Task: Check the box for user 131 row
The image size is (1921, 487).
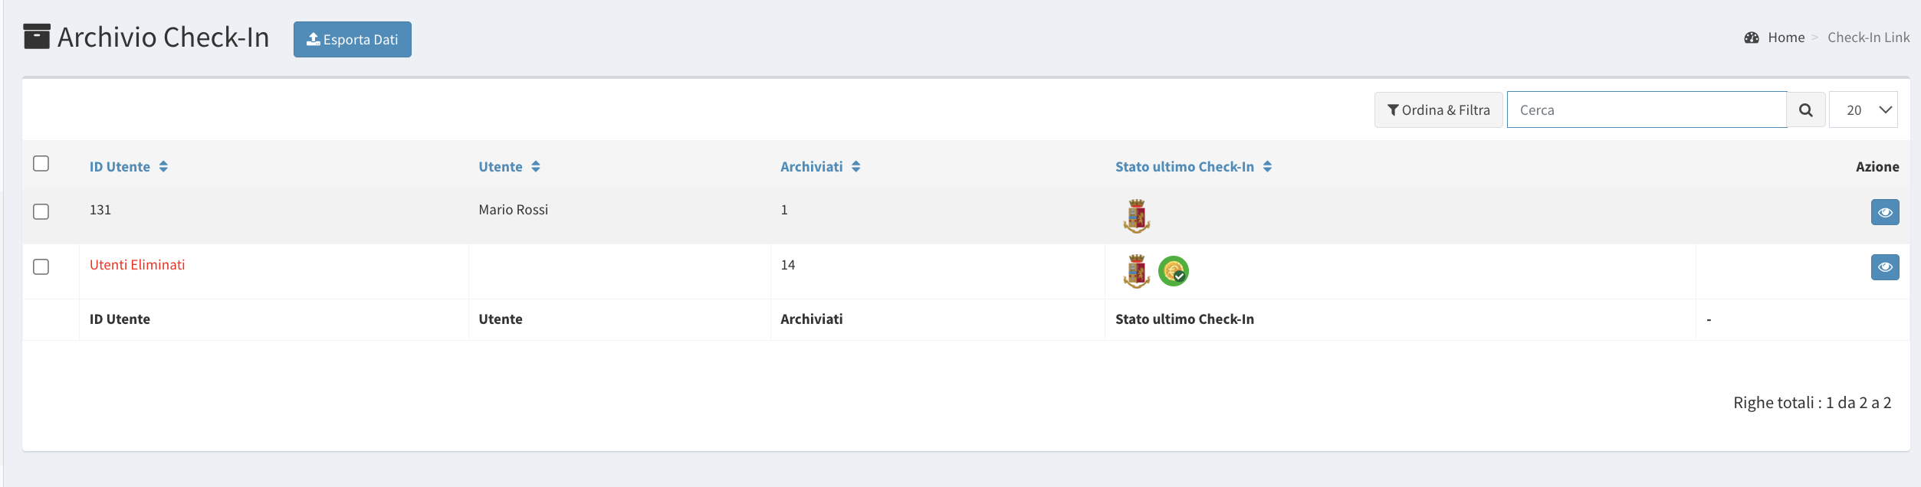Action: tap(41, 211)
